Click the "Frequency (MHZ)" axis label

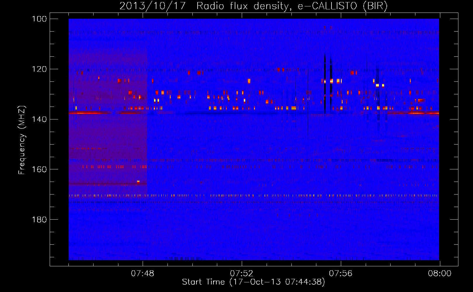point(22,140)
